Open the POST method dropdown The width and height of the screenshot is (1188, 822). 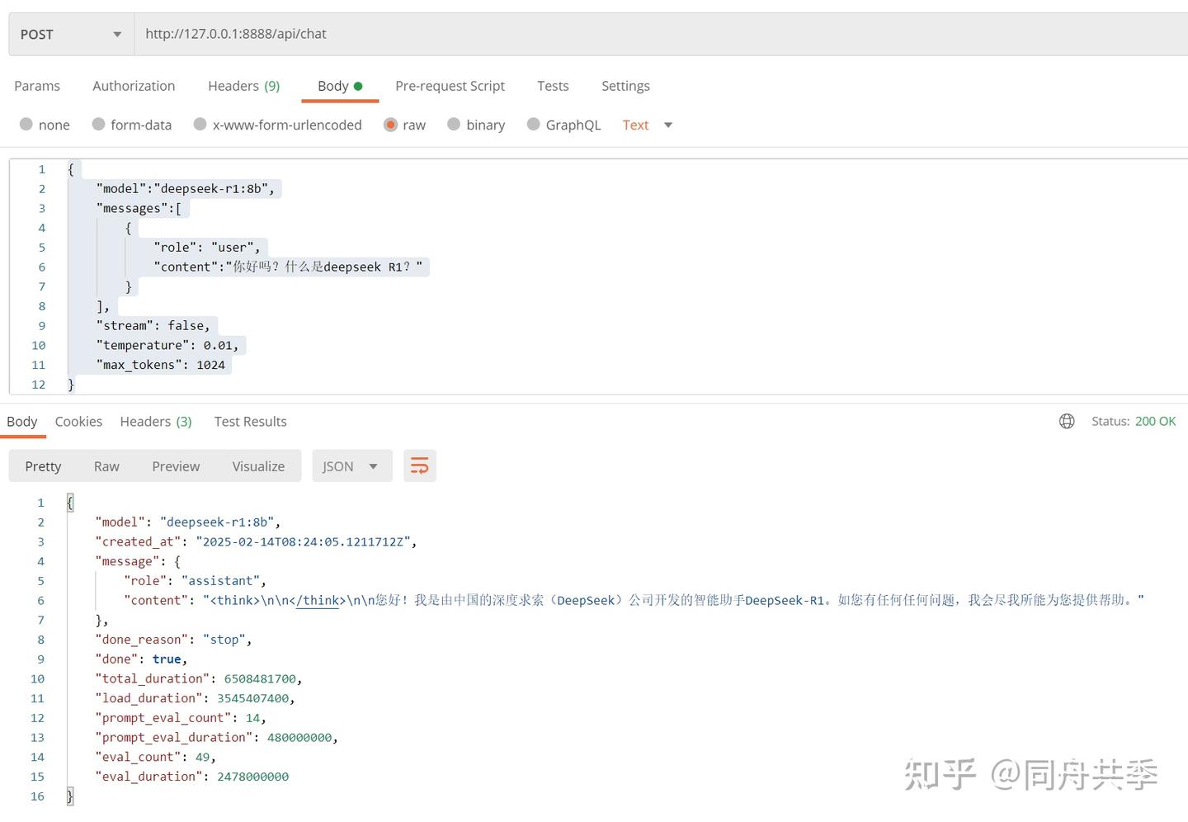pos(71,35)
